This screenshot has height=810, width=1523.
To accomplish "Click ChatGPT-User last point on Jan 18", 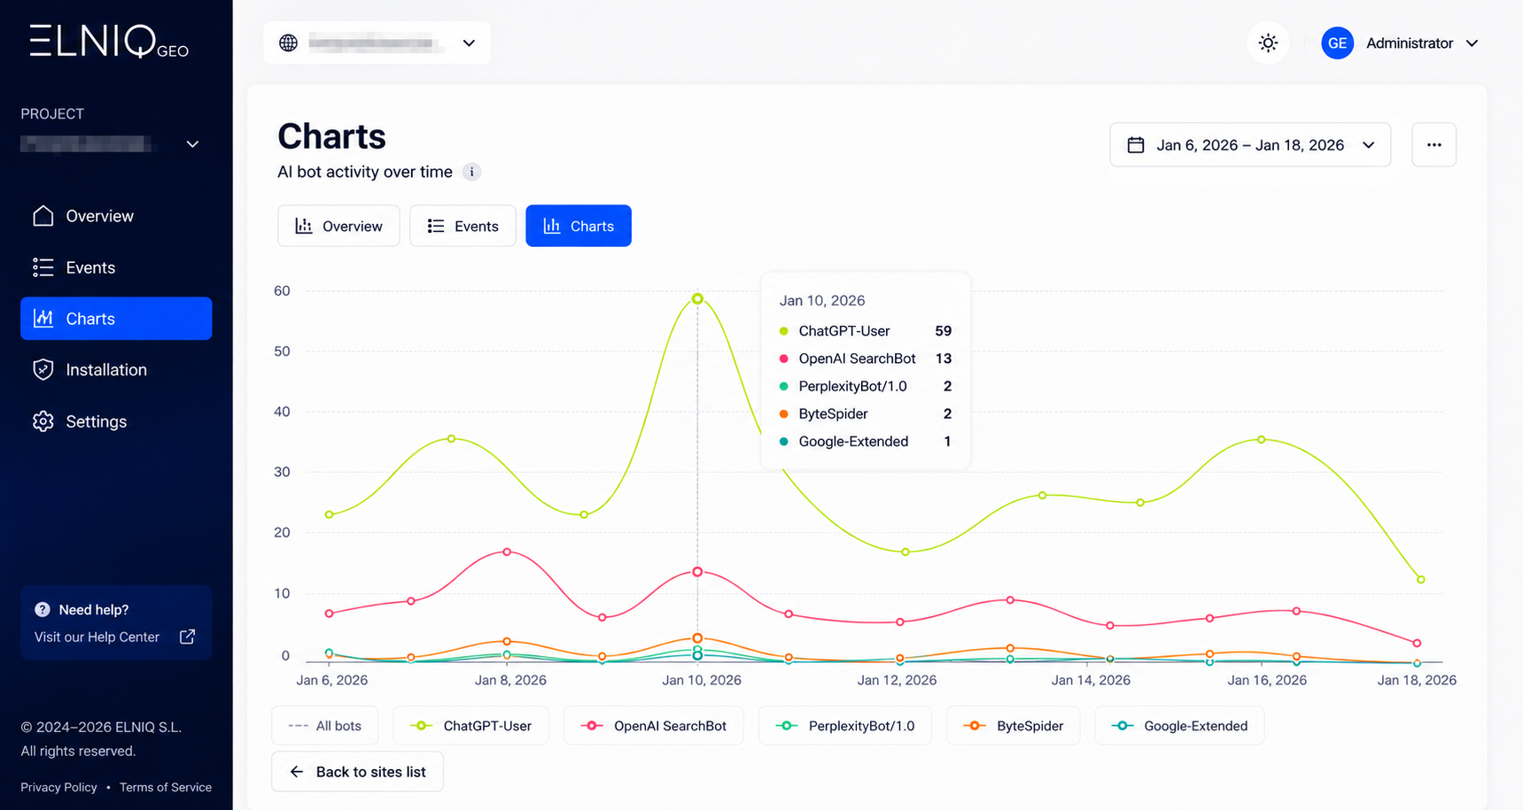I will [1421, 580].
